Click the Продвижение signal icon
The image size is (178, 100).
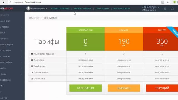tap(32, 72)
